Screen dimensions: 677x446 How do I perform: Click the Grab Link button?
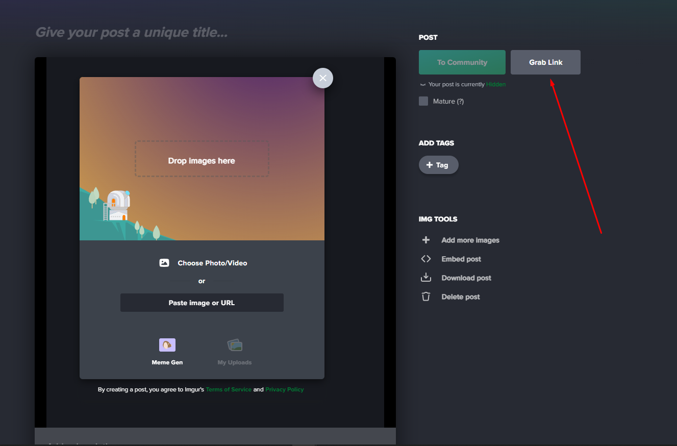(545, 62)
